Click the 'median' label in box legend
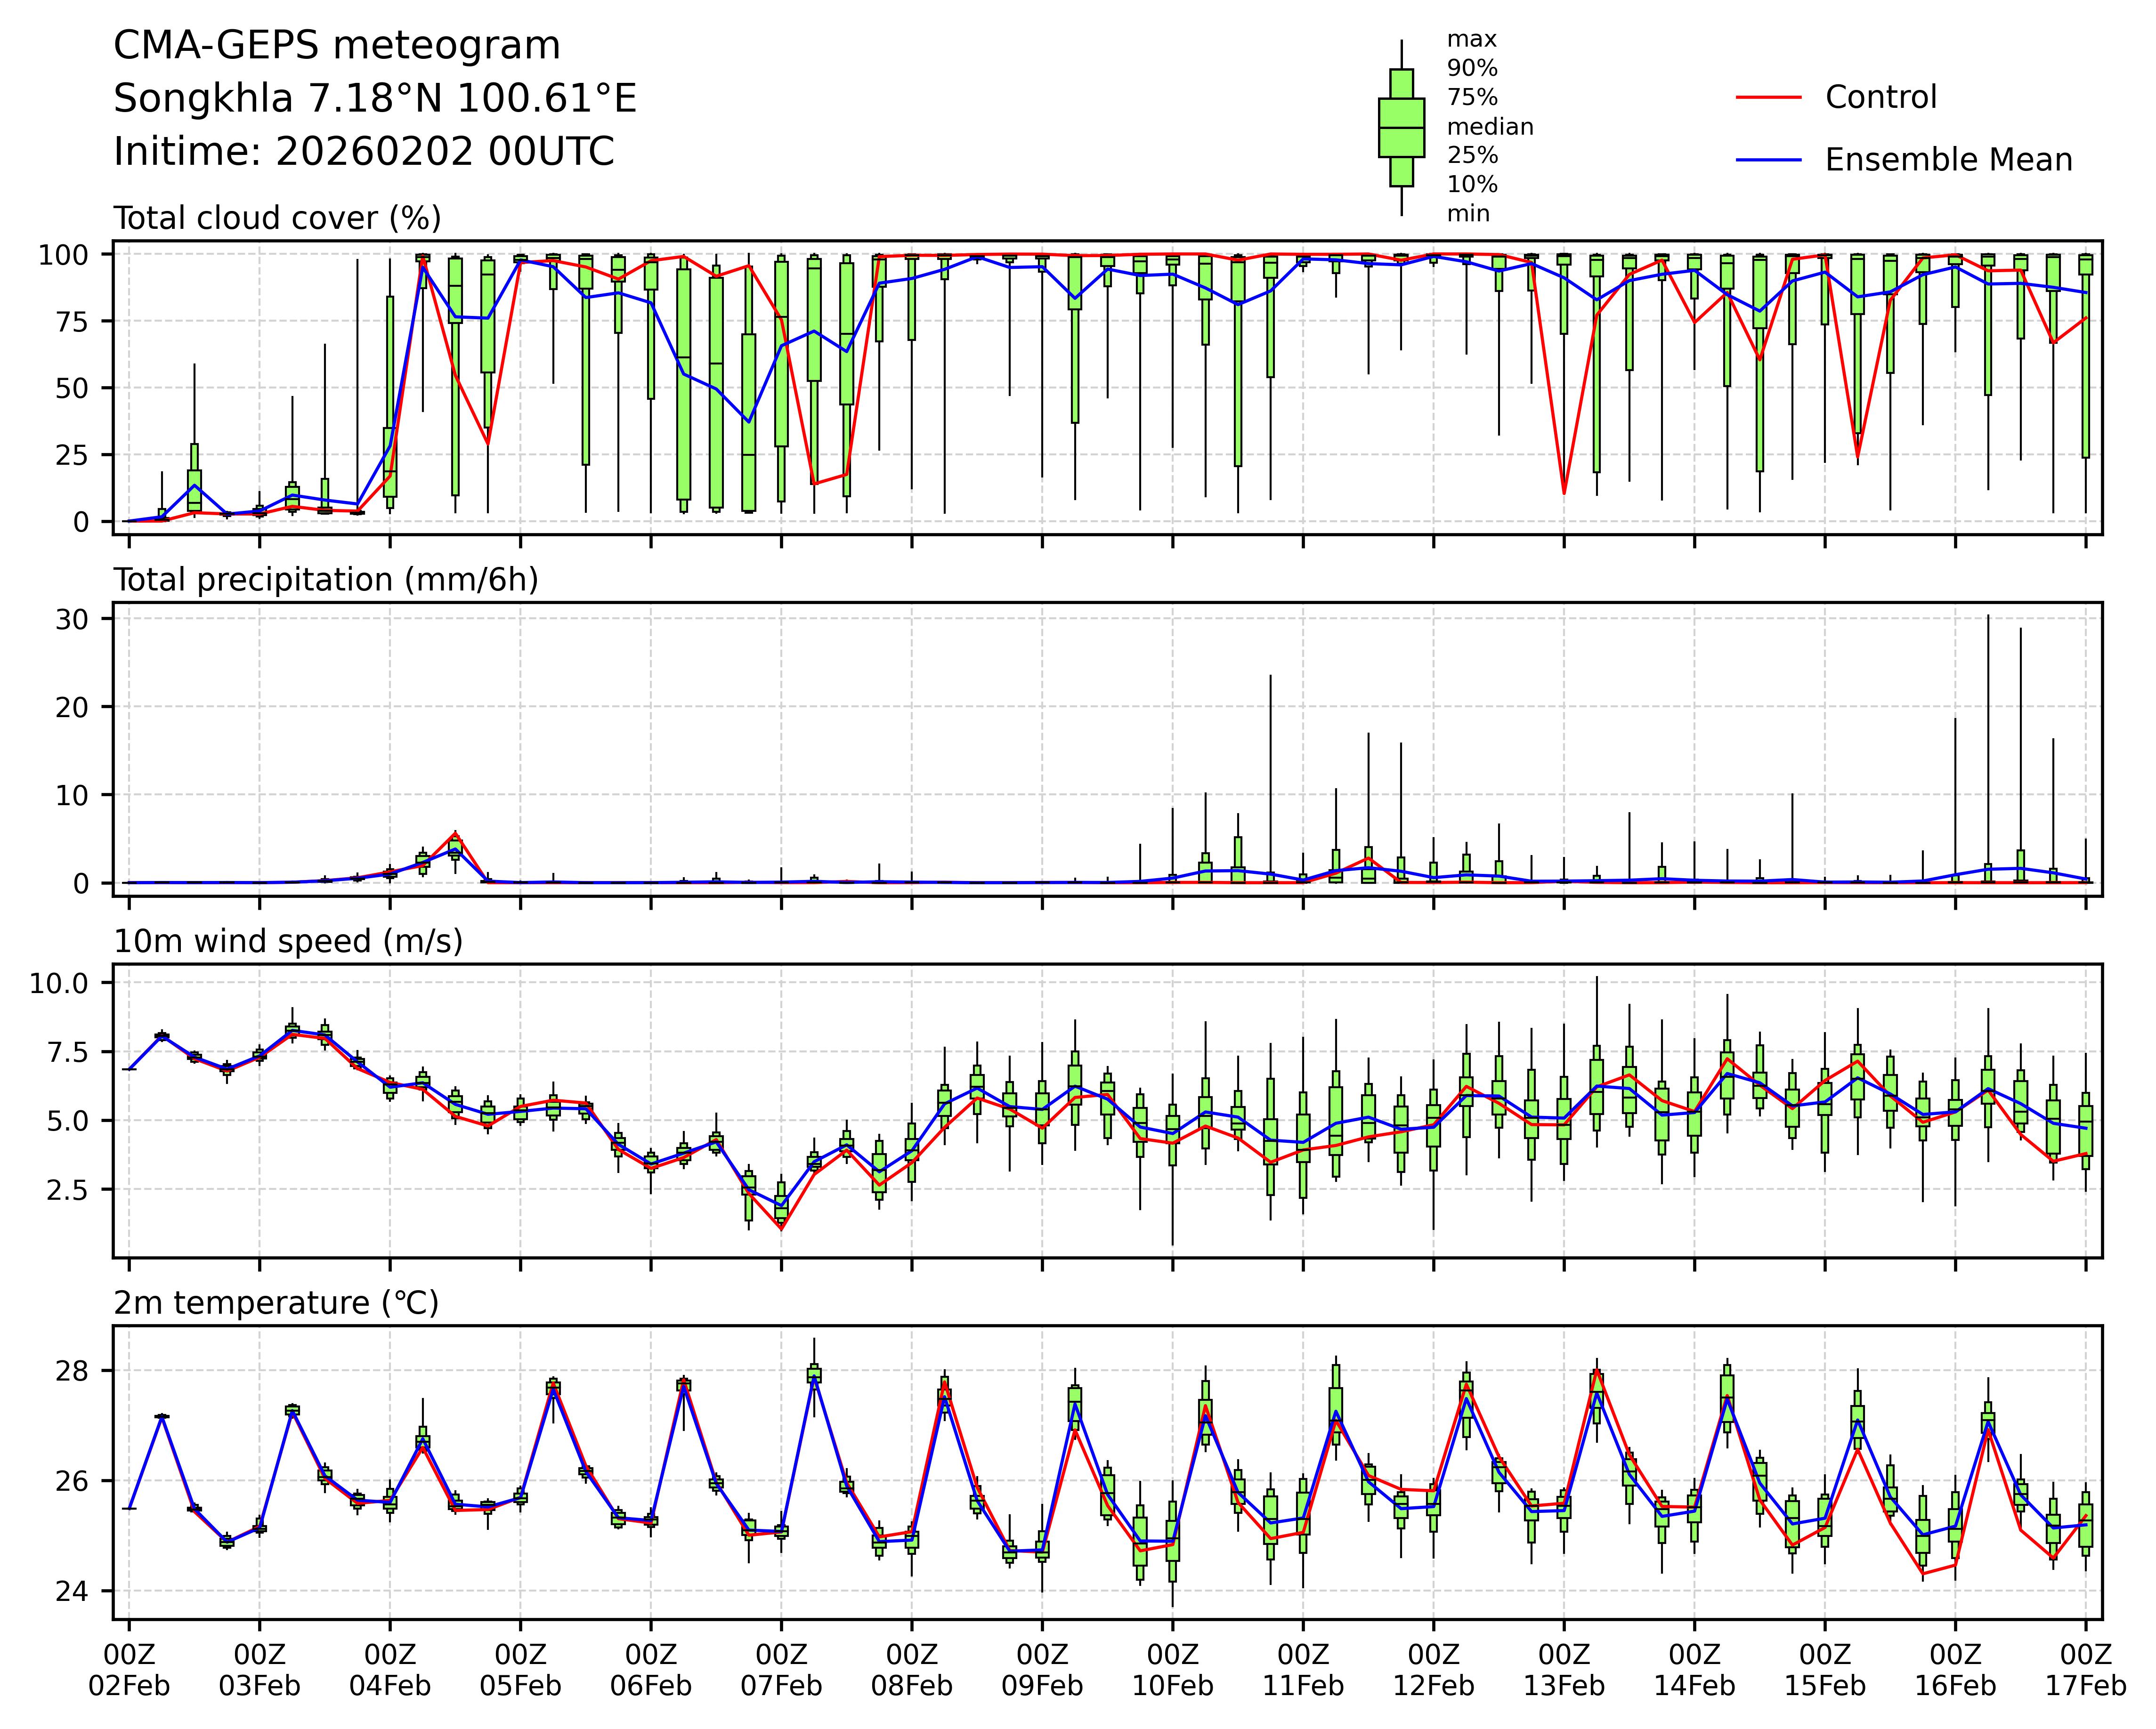This screenshot has width=2156, height=1729. click(1490, 127)
